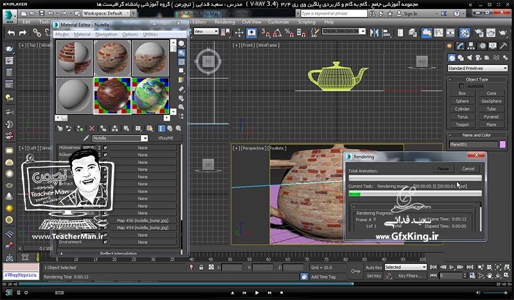The image size is (514, 300).
Task: Expand the Reflect interpolation rollout
Action: coord(118,253)
